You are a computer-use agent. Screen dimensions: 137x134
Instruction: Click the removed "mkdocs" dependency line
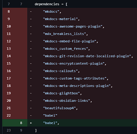(x=52, y=11)
